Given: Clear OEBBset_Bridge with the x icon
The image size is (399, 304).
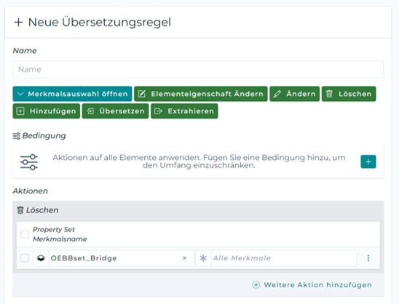Looking at the screenshot, I should (184, 258).
